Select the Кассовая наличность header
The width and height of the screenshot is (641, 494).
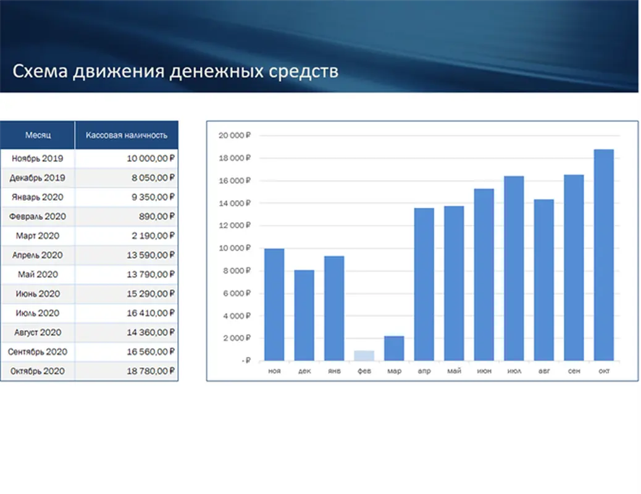(126, 134)
